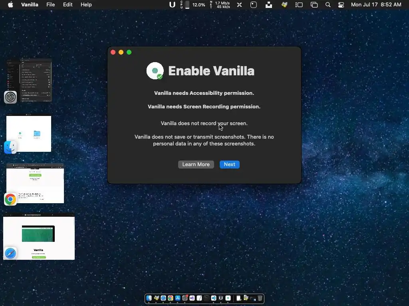Open the Finder window thumbnail in Stage Manager
This screenshot has width=409, height=306.
[x=29, y=133]
